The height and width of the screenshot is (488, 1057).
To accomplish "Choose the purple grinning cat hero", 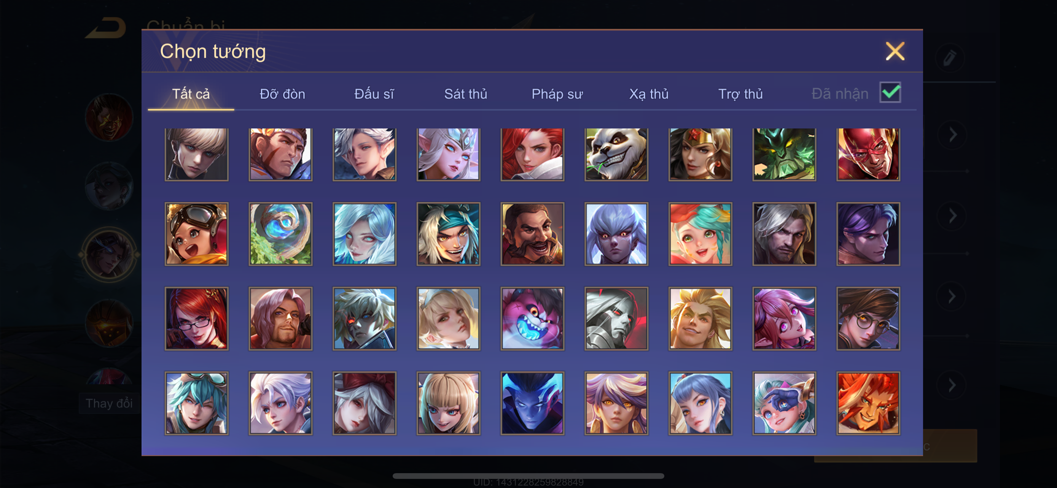I will point(532,319).
